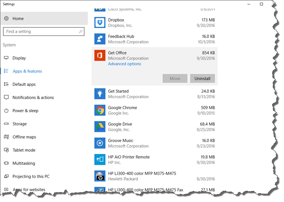The height and width of the screenshot is (202, 284).
Task: Click the Move button
Action: tap(175, 78)
